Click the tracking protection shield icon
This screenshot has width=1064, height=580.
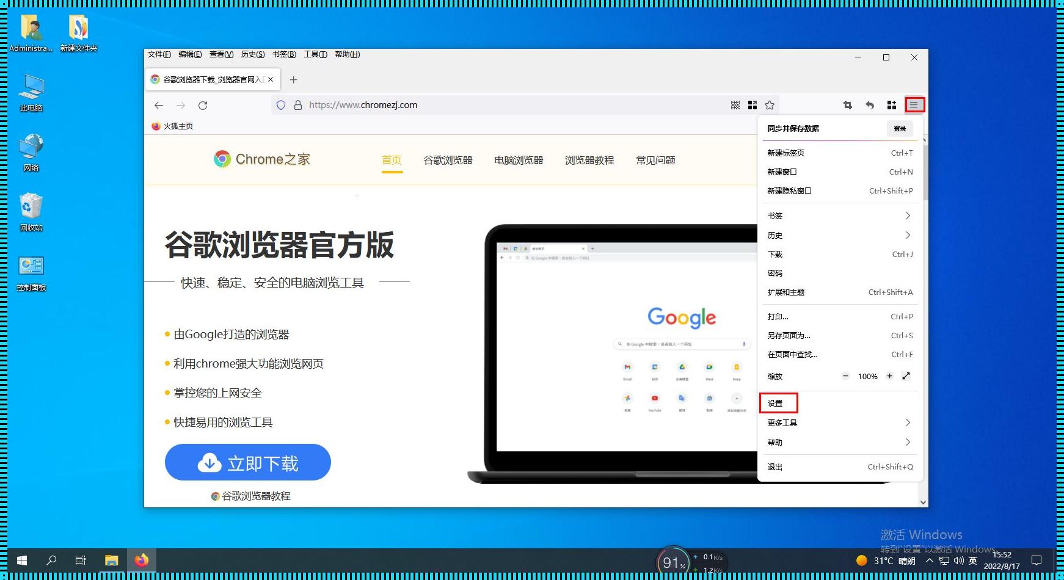tap(281, 105)
